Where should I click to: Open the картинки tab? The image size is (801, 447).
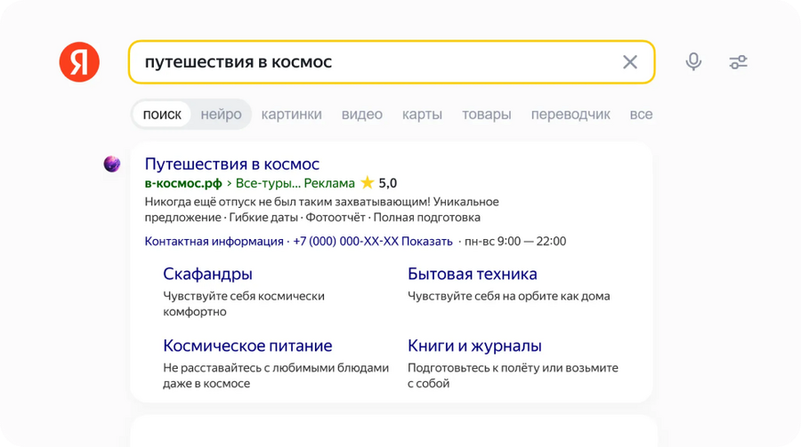[291, 115]
